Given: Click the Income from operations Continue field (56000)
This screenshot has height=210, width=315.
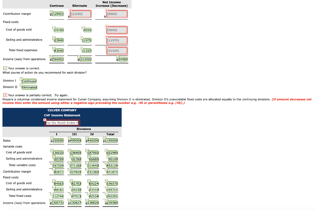Looking at the screenshot, I should pyautogui.click(x=58, y=59).
